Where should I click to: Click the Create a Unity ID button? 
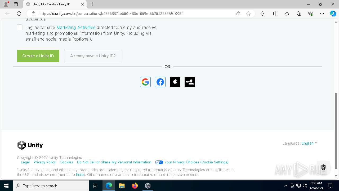pyautogui.click(x=38, y=56)
